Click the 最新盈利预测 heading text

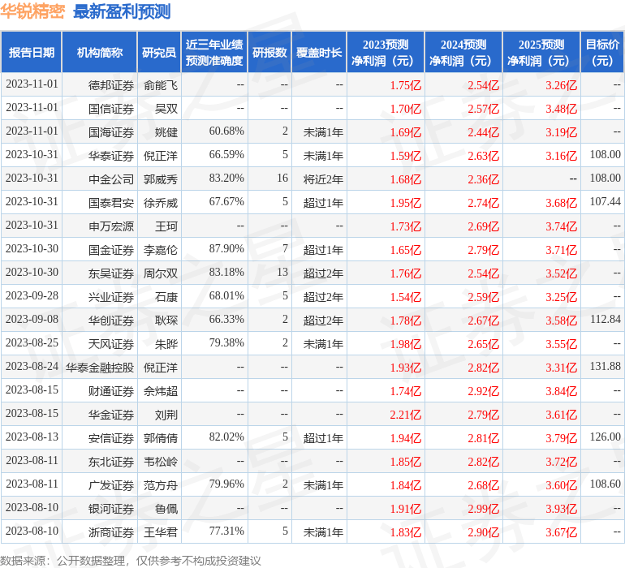click(122, 11)
